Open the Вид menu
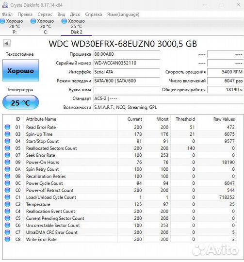 click(x=61, y=15)
